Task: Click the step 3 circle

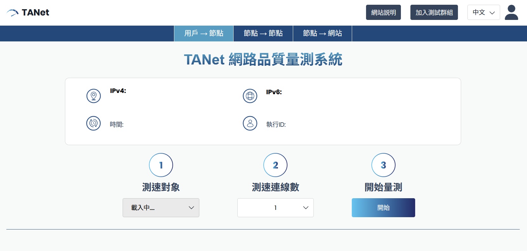Action: tap(383, 165)
